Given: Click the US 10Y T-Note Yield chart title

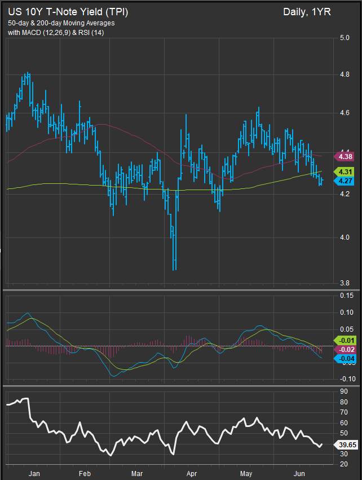Looking at the screenshot, I should click(68, 12).
